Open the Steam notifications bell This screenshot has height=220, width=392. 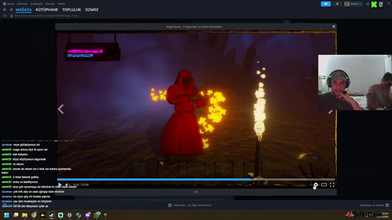click(337, 4)
